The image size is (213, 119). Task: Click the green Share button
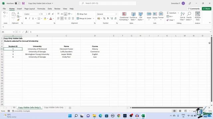[x=206, y=9]
